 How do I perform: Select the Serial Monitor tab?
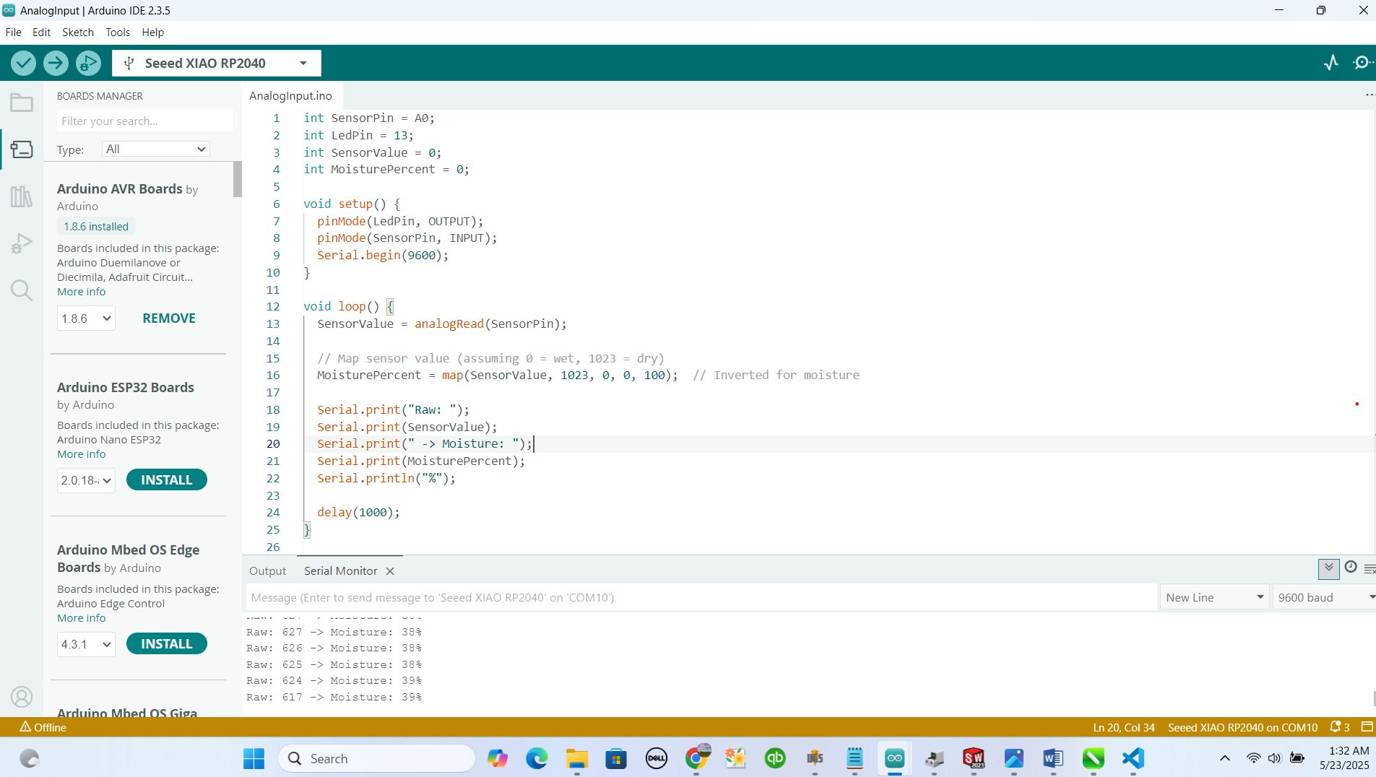click(x=341, y=571)
